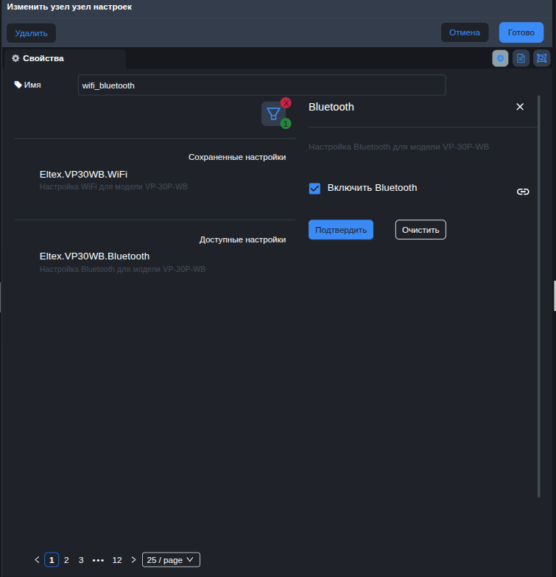Click the settings panel vertical scrollbar
The image size is (556, 577).
539,296
